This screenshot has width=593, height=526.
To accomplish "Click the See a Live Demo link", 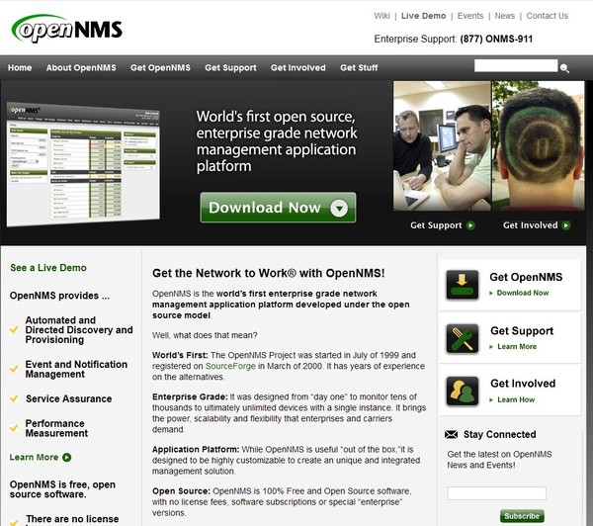I will point(48,268).
